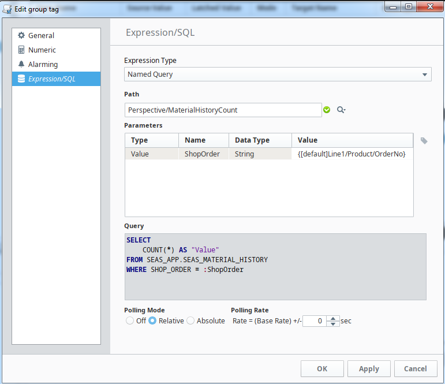445x384 pixels.
Task: Set Polling Mode to Absolute
Action: click(x=190, y=320)
